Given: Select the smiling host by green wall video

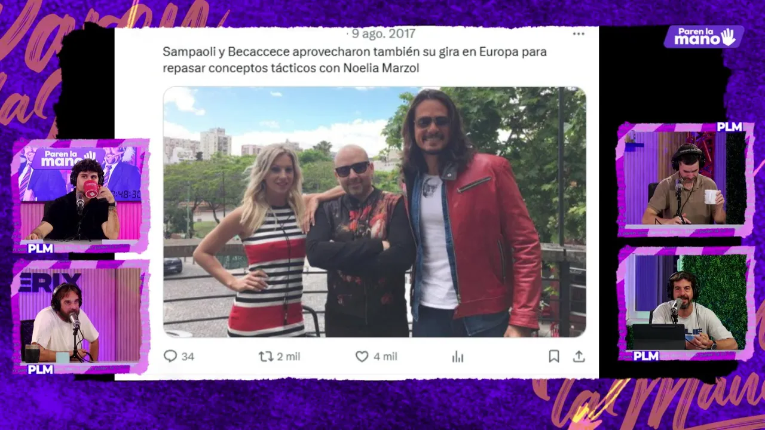Looking at the screenshot, I should [x=686, y=302].
